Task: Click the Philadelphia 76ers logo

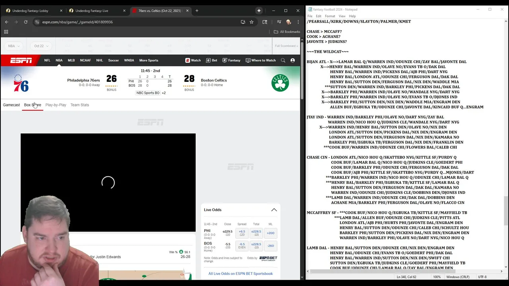Action: click(21, 83)
